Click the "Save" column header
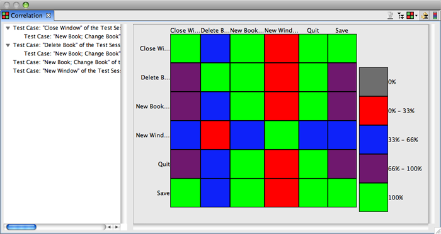Screen dimensions: 441x234 click(x=341, y=30)
